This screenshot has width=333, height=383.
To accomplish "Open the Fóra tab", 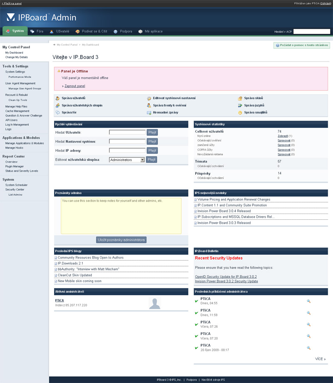I will [37, 31].
